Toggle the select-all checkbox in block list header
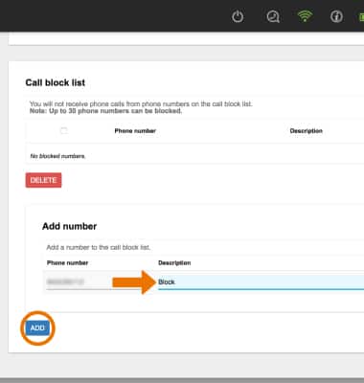This screenshot has width=364, height=383. click(x=64, y=130)
